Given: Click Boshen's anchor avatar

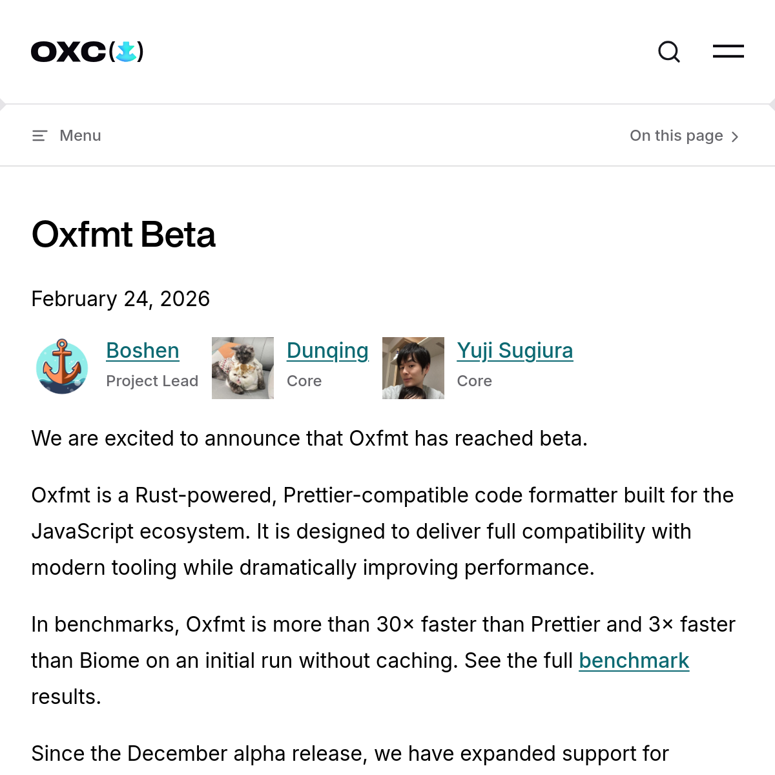Looking at the screenshot, I should [x=62, y=367].
